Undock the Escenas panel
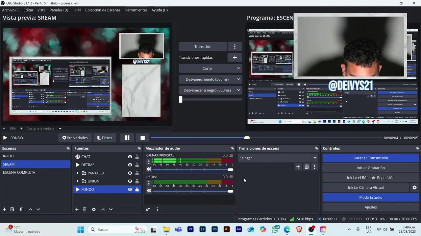 coord(68,148)
